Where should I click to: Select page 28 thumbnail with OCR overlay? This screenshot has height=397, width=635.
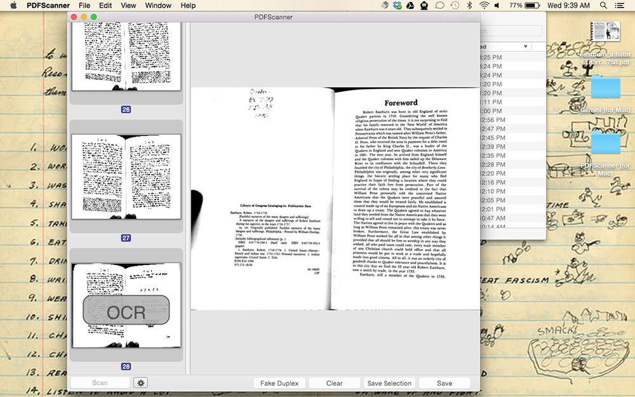[x=126, y=306]
